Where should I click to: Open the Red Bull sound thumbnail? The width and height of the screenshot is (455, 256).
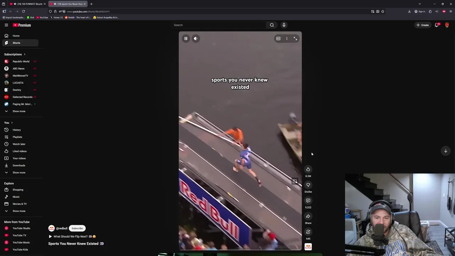(308, 247)
